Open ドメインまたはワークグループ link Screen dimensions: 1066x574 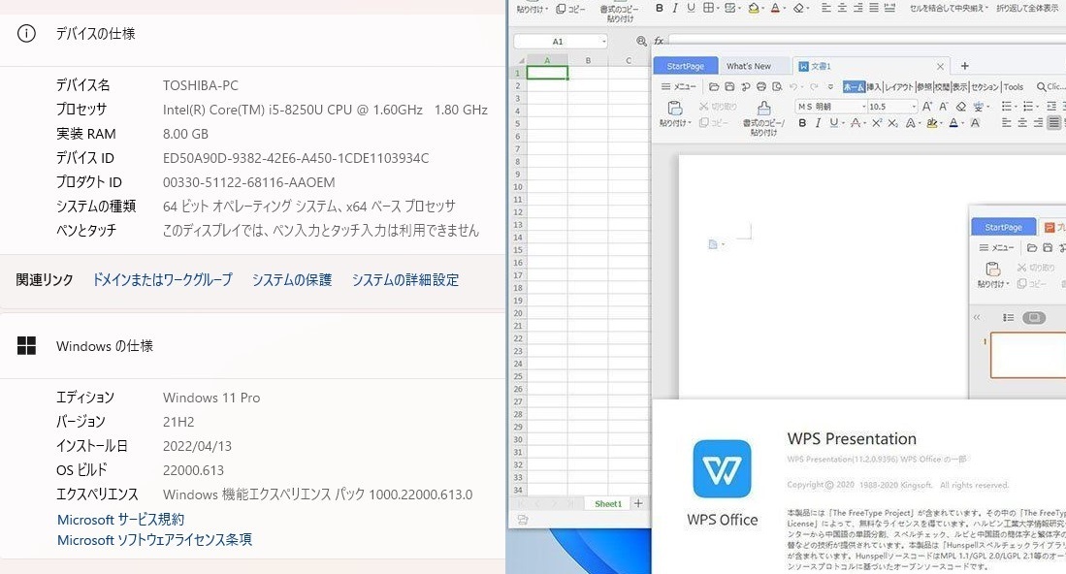pyautogui.click(x=163, y=280)
